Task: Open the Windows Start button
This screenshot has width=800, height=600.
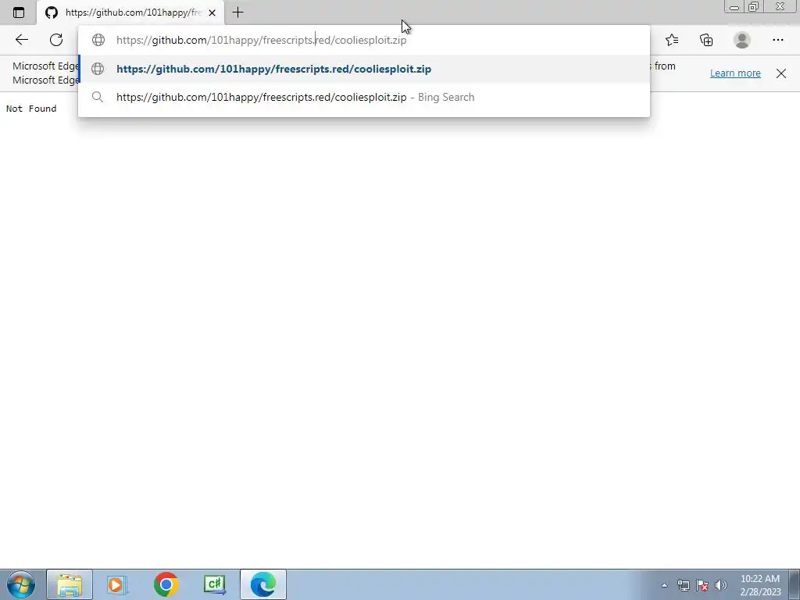Action: (20, 584)
